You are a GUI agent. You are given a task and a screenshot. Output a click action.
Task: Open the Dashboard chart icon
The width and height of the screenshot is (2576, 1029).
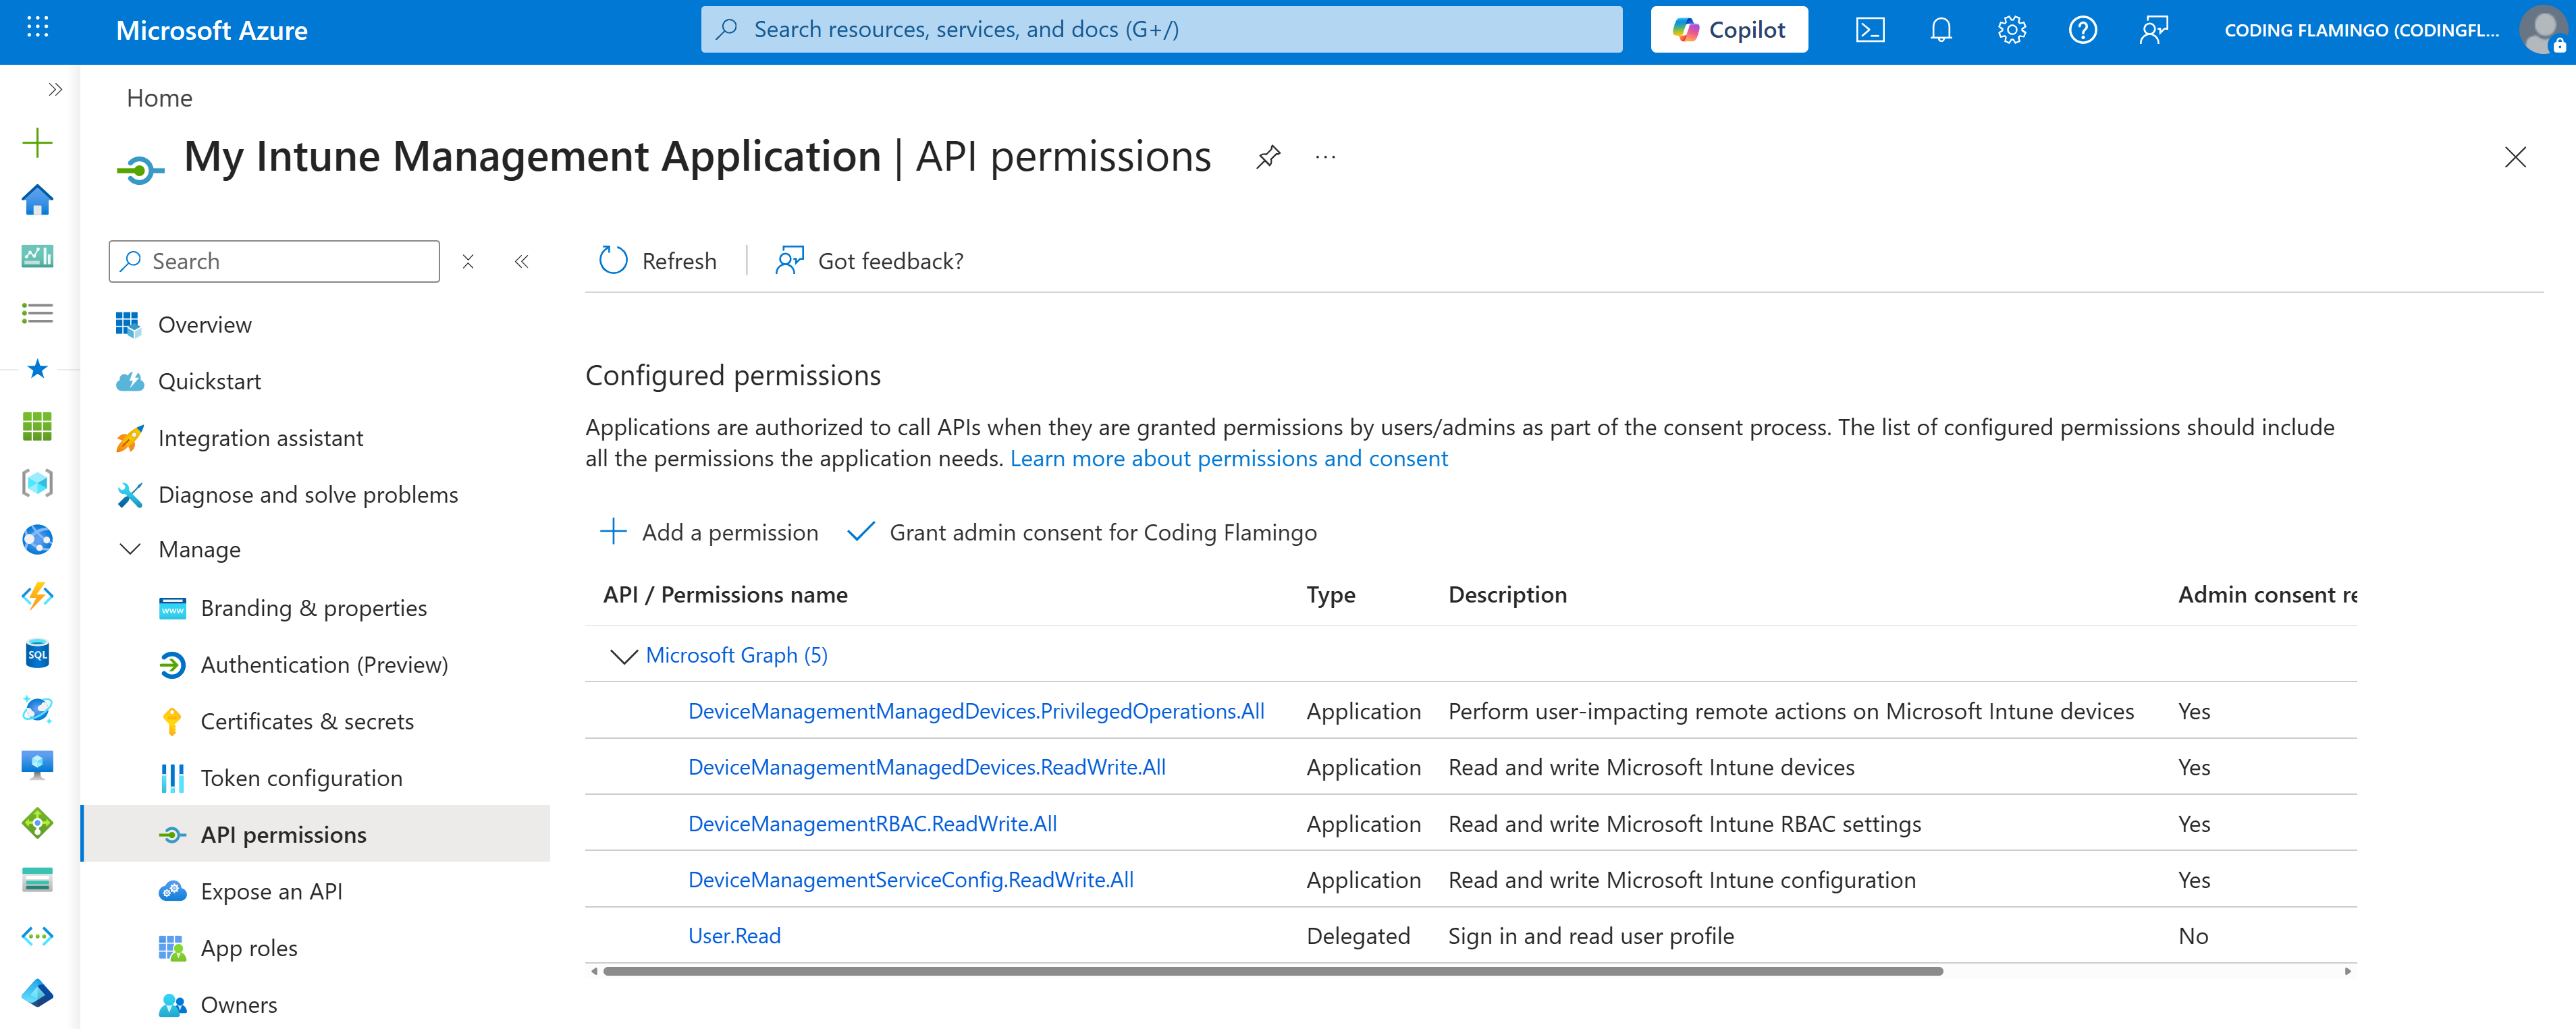(x=37, y=256)
